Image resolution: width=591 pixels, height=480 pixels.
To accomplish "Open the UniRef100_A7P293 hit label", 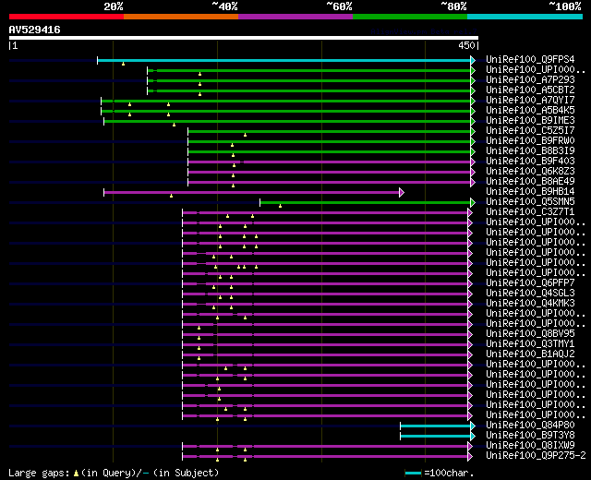I will [x=530, y=79].
